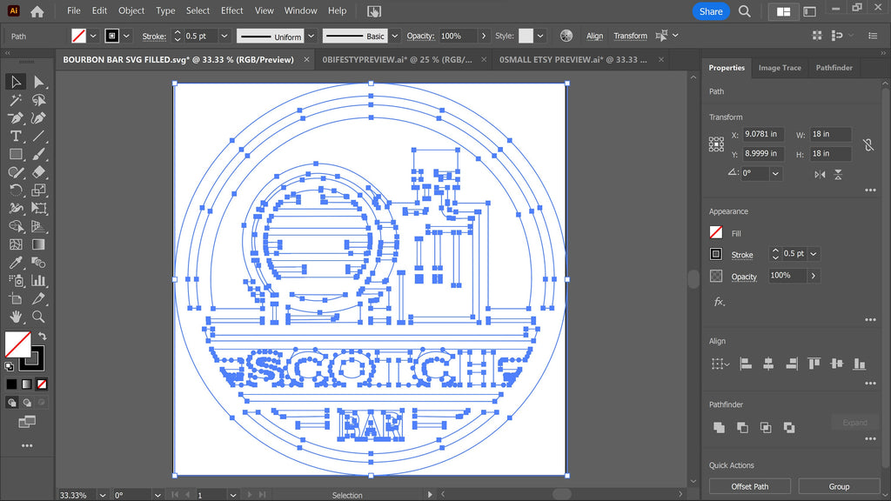
Task: Open stroke weight dropdown in control bar
Action: 224,36
